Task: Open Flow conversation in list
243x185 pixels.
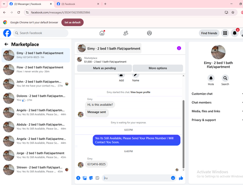Action: pos(36,69)
